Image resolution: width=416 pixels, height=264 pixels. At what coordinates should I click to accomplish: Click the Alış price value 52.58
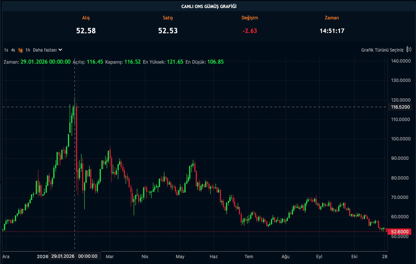[86, 31]
